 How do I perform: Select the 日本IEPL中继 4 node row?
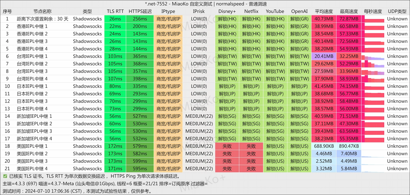tap(32, 109)
